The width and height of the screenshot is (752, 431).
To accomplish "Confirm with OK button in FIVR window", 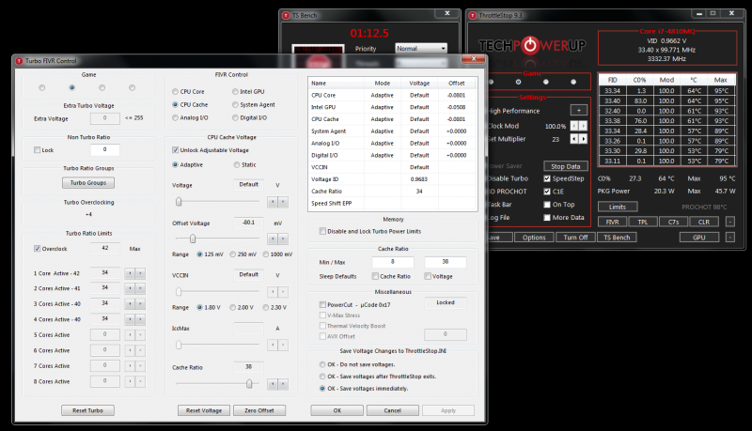I will (x=337, y=410).
